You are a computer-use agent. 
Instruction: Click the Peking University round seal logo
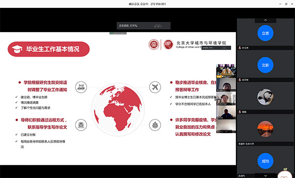[154, 44]
